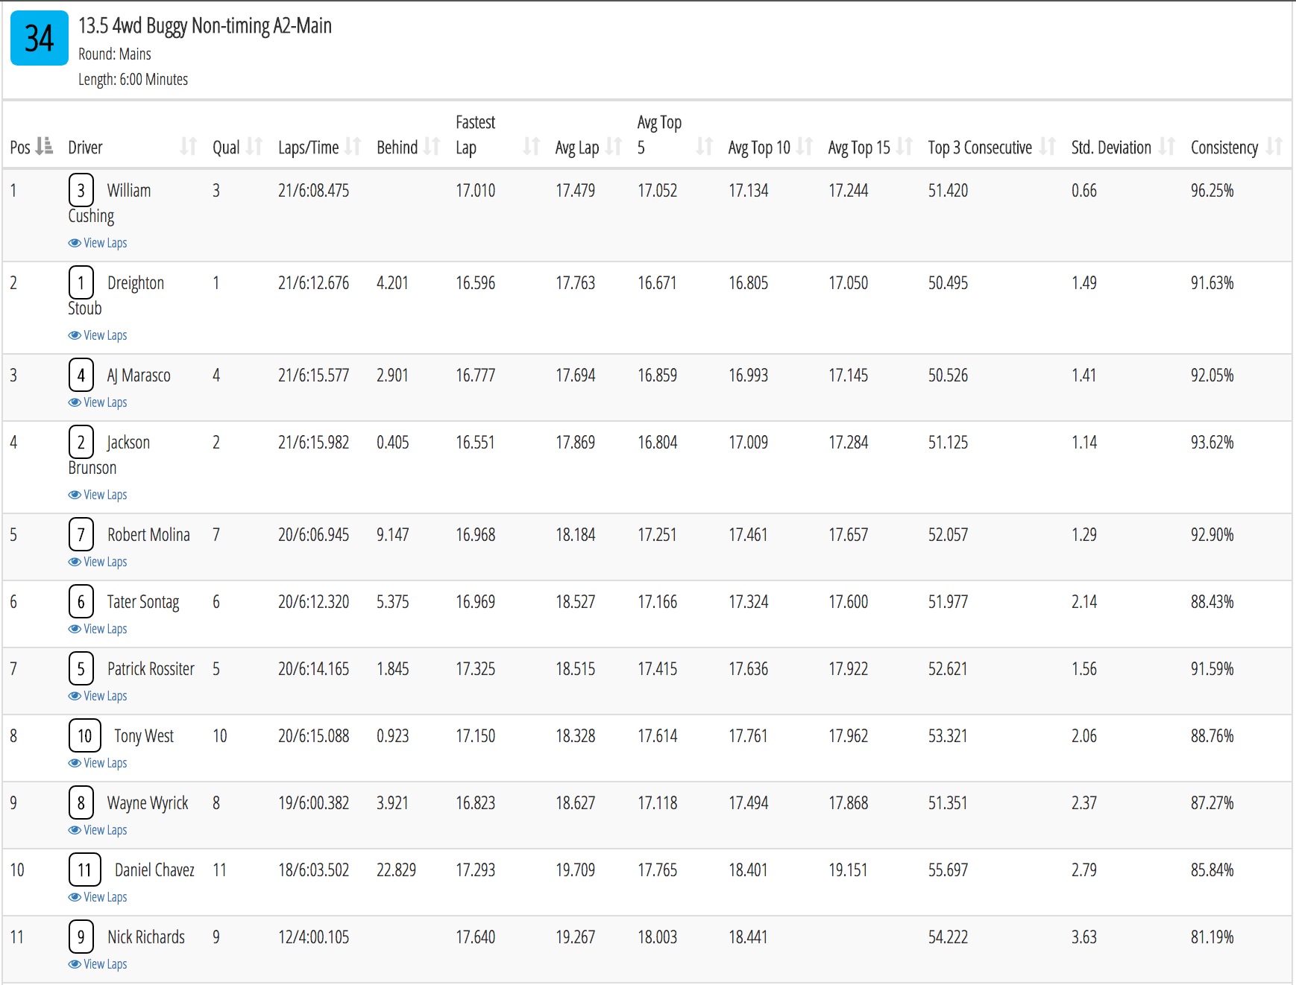Screen dimensions: 1296x985
Task: View laps for Jackson Brunson
Action: click(98, 495)
